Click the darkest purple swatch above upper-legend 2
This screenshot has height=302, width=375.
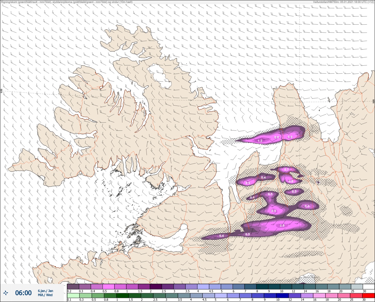[156, 286]
